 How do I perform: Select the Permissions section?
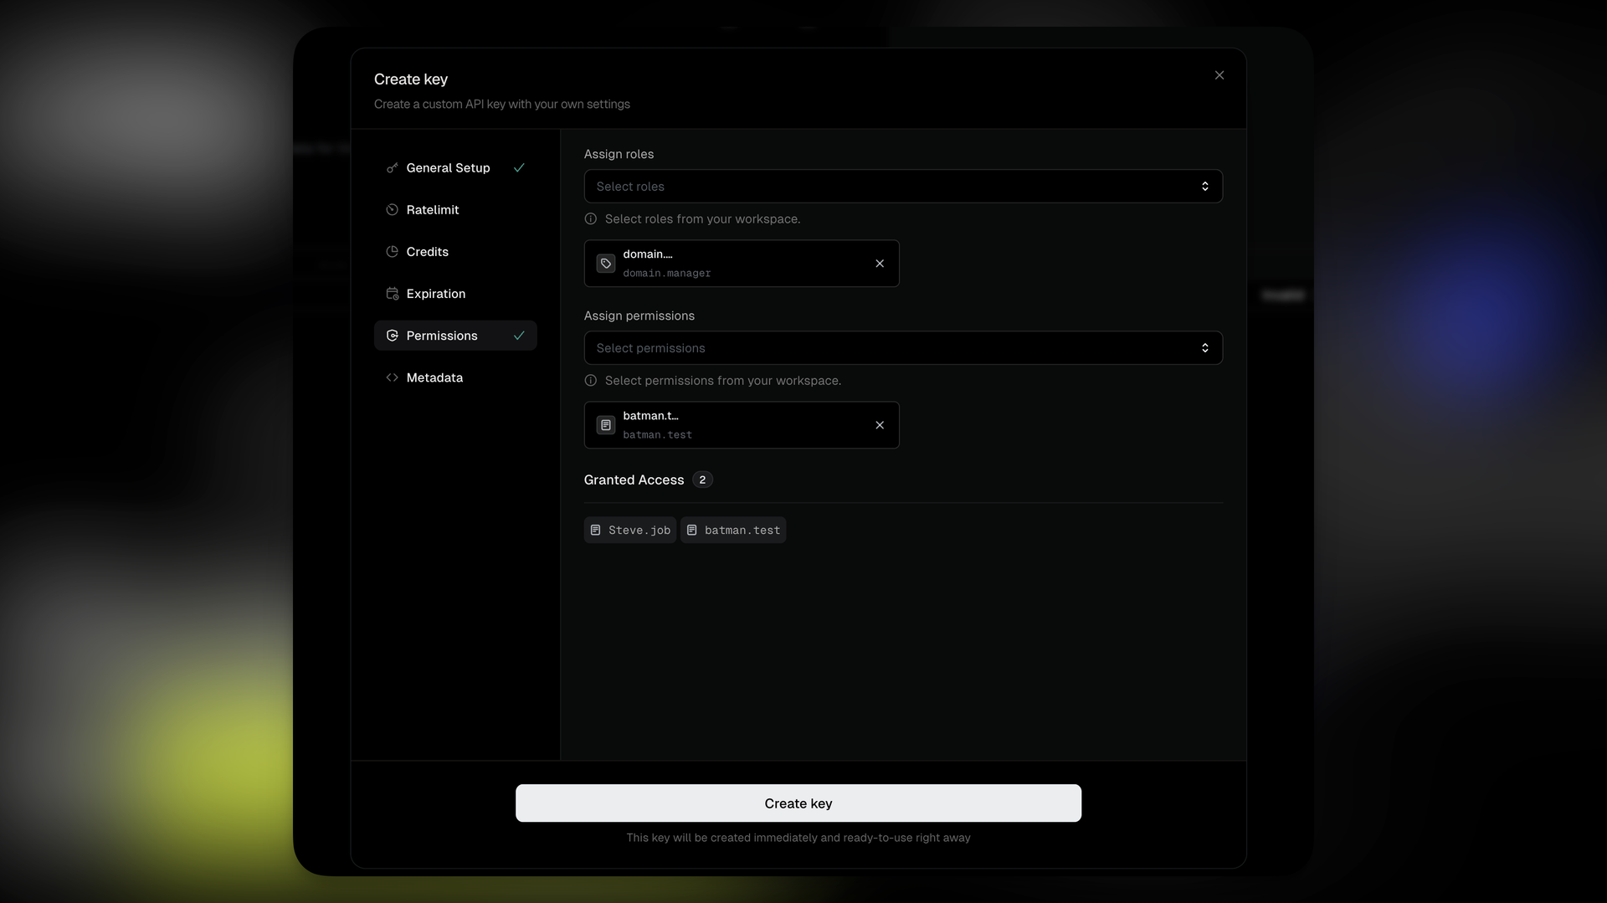point(455,336)
